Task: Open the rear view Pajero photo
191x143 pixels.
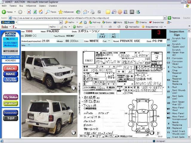Action: click(49, 116)
